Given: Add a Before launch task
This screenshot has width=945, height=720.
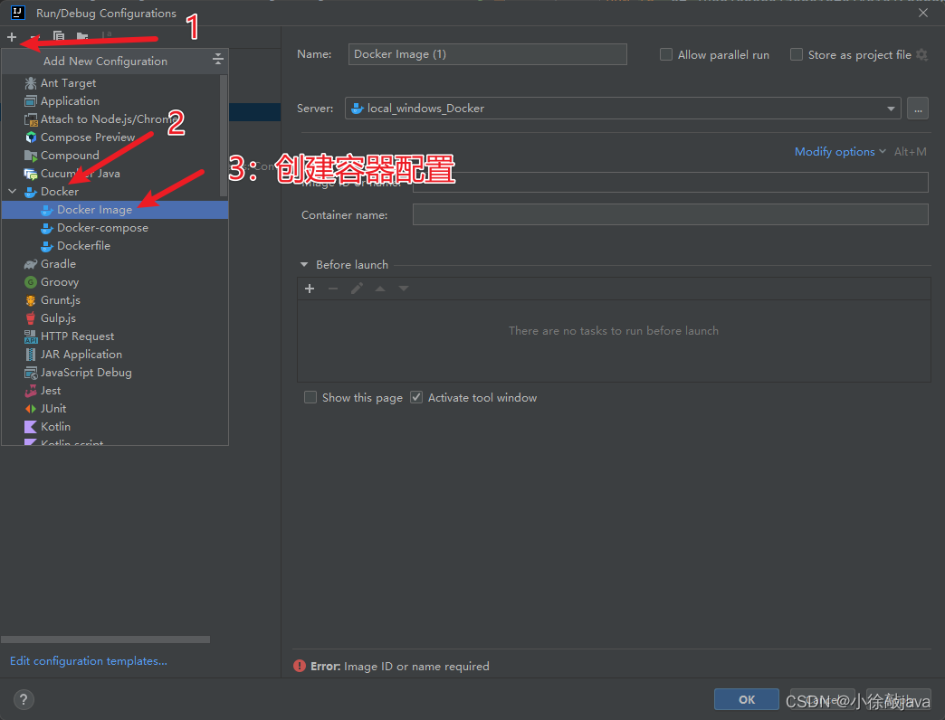Looking at the screenshot, I should [310, 289].
